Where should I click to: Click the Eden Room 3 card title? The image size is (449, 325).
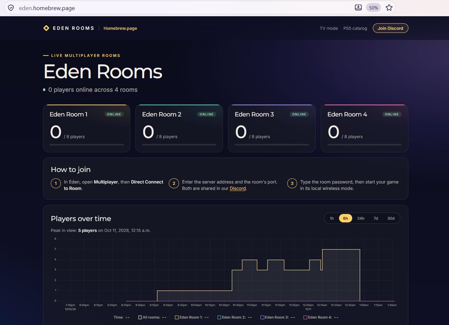tap(254, 114)
